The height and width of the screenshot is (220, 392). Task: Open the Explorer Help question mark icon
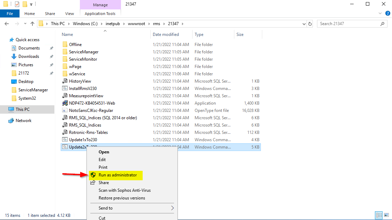pyautogui.click(x=388, y=14)
